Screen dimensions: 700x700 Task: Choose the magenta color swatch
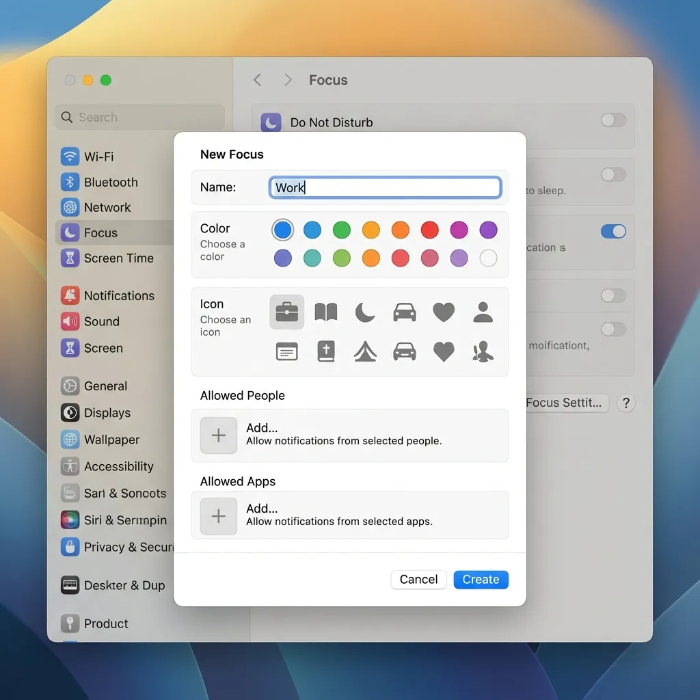point(459,230)
